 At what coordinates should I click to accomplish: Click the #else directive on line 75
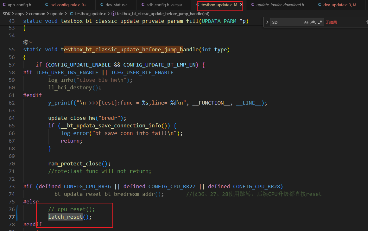(x=31, y=202)
